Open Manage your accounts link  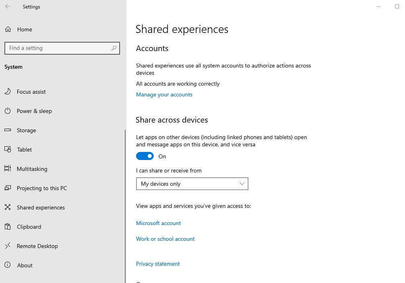[164, 94]
